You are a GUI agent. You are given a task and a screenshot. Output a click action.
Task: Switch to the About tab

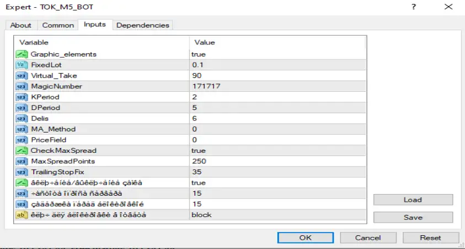pos(21,25)
